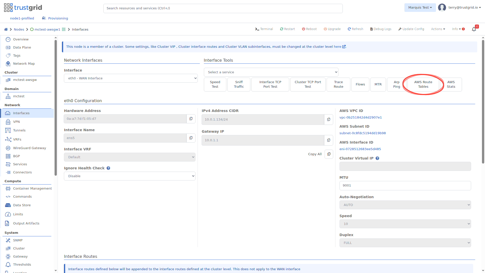Expand the Select a service dropdown
Screen dimensions: 485x273
click(x=271, y=72)
